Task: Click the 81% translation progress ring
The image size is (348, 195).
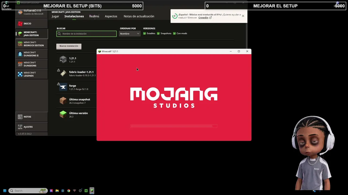Action: coord(175,16)
